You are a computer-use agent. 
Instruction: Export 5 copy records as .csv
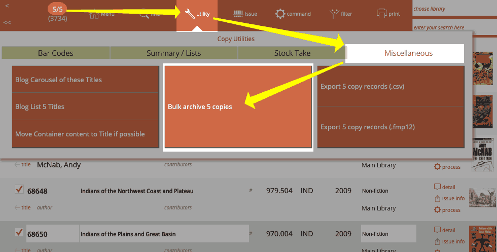(390, 86)
